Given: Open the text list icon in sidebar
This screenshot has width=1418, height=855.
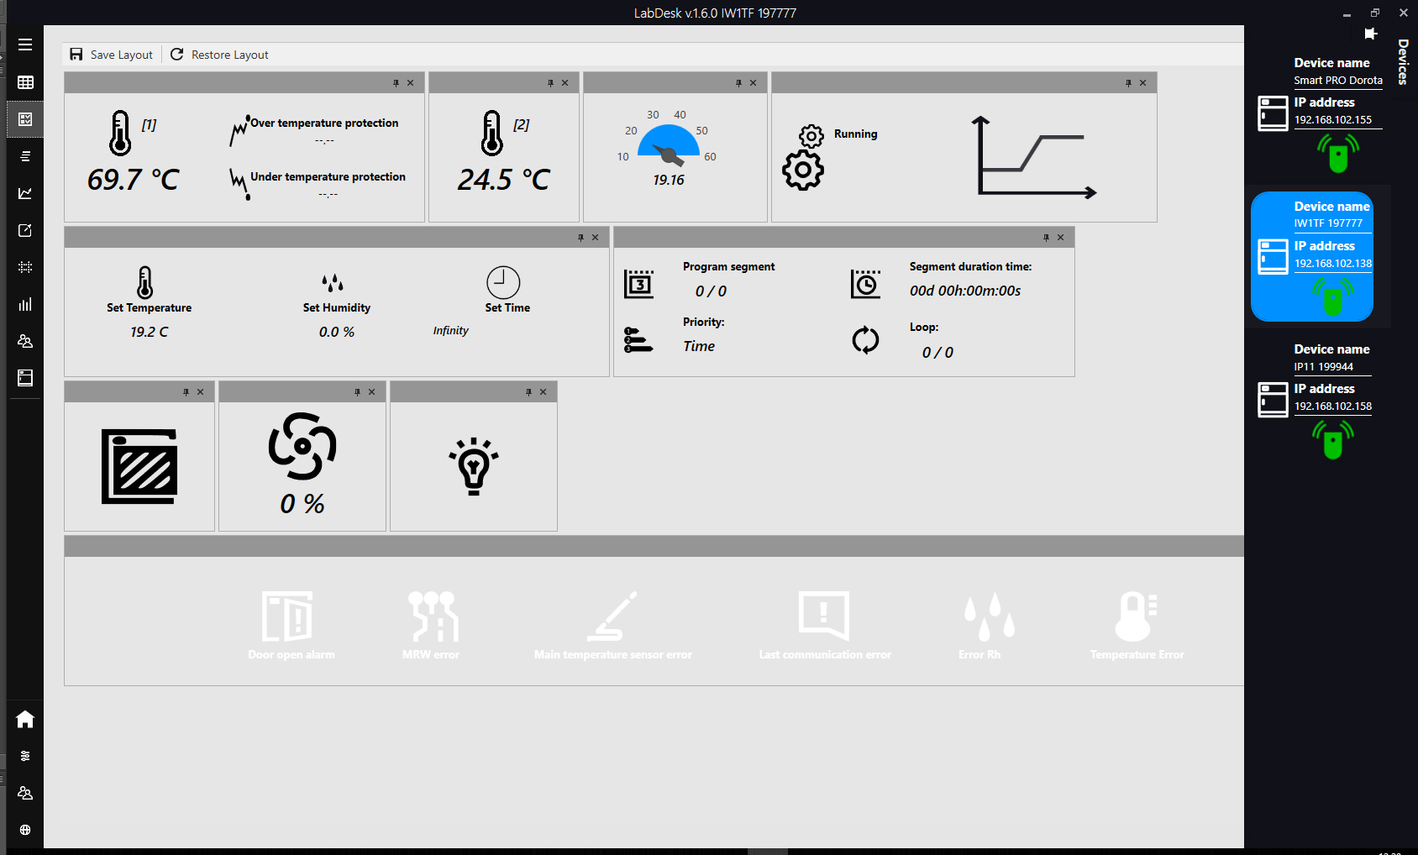Looking at the screenshot, I should pyautogui.click(x=25, y=156).
